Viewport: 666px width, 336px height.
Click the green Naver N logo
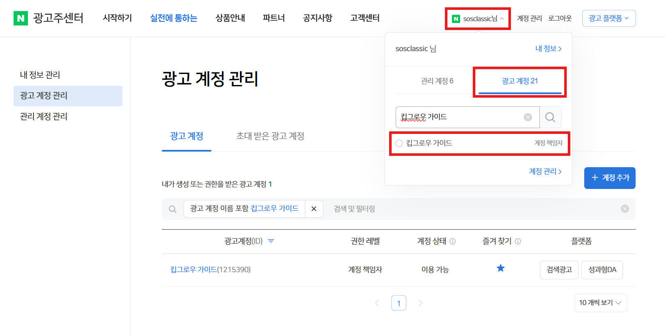21,18
